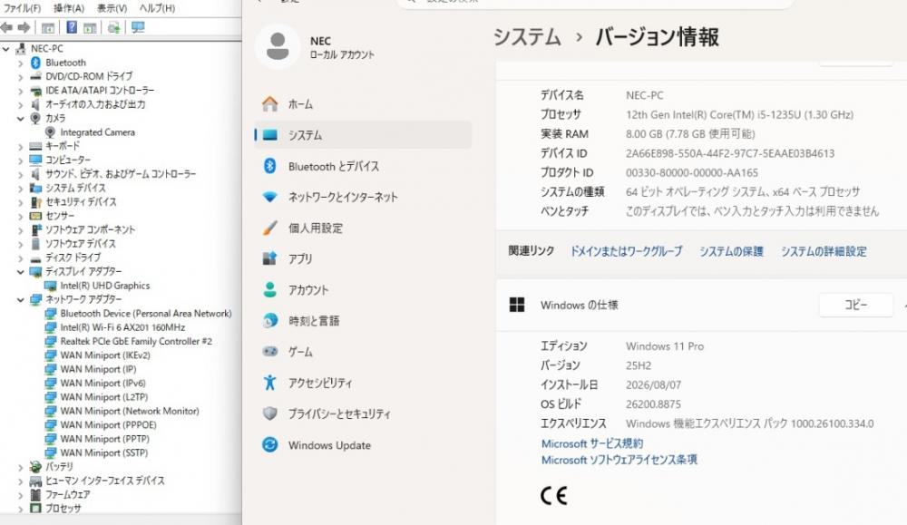Expand the ファームウェア category
Screen dimensions: 907x525
coord(20,495)
